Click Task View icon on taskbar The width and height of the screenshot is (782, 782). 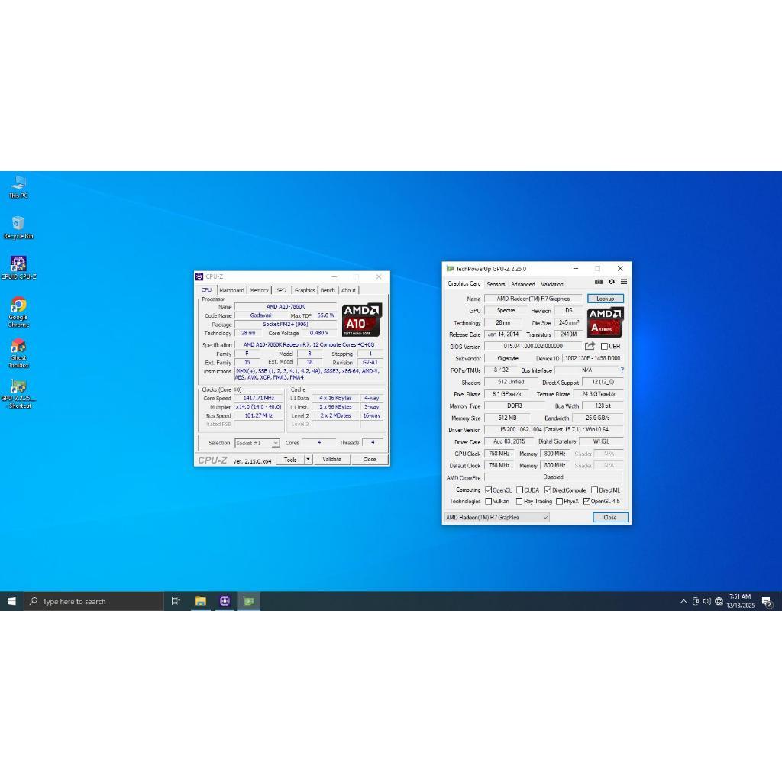click(176, 601)
